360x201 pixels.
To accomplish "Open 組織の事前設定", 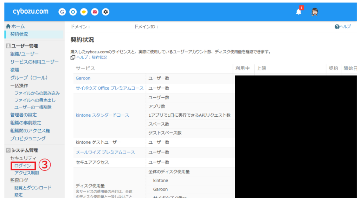I will tap(26, 123).
